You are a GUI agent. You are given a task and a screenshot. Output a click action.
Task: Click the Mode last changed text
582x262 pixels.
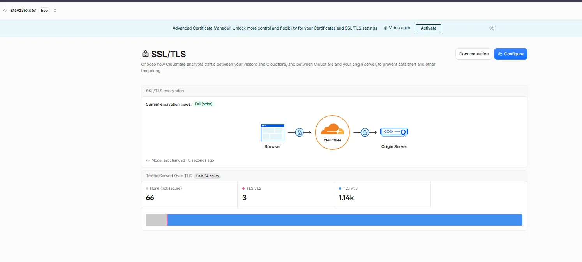click(183, 160)
